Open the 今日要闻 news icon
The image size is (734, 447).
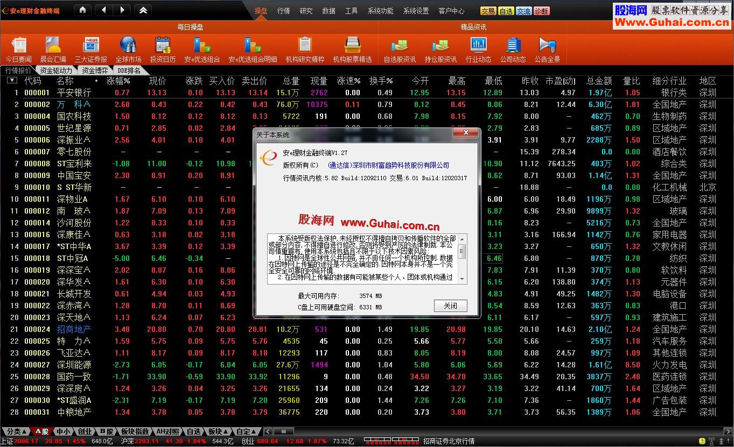pyautogui.click(x=19, y=49)
